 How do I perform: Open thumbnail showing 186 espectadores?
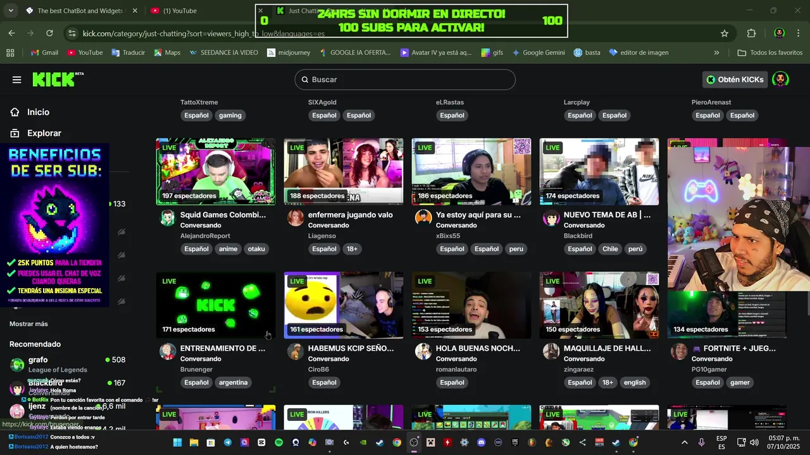pos(471,171)
